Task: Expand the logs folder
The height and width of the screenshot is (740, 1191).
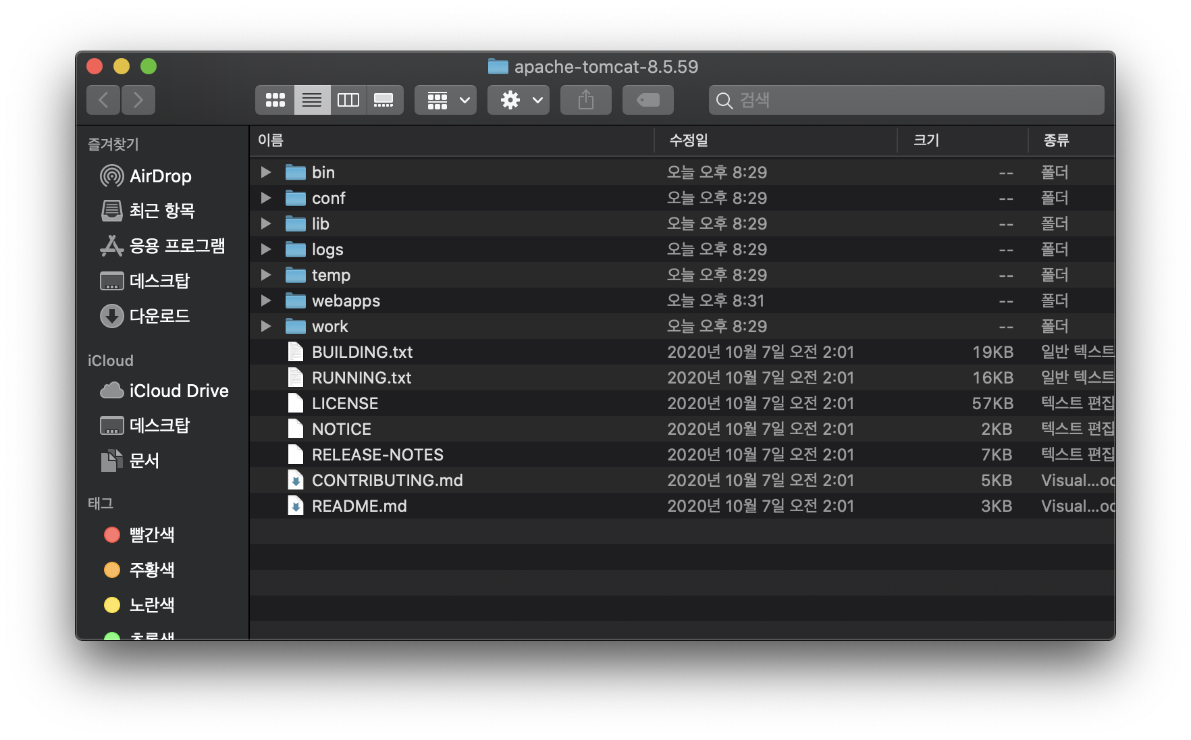Action: tap(266, 249)
